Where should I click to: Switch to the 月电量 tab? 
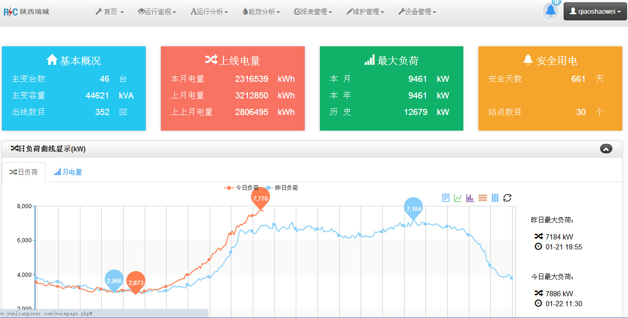pyautogui.click(x=68, y=172)
